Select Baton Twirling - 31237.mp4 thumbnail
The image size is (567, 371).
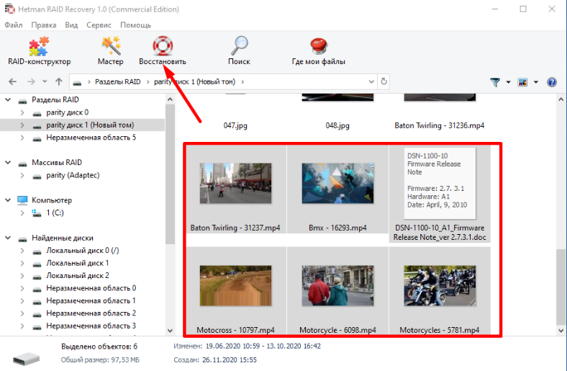click(235, 183)
